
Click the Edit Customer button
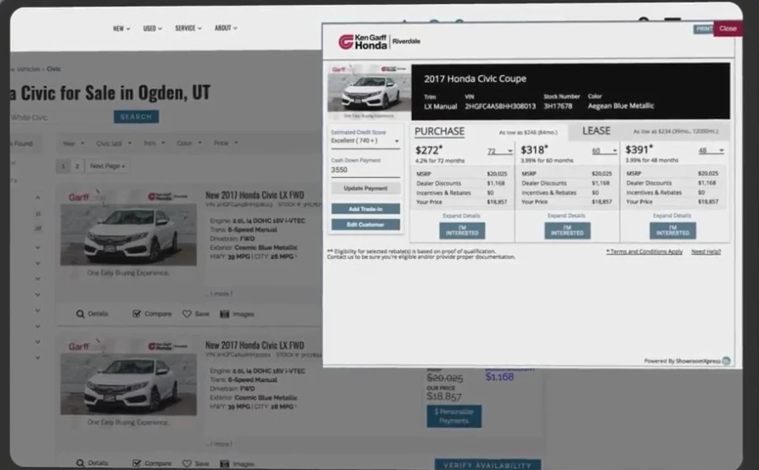click(365, 224)
